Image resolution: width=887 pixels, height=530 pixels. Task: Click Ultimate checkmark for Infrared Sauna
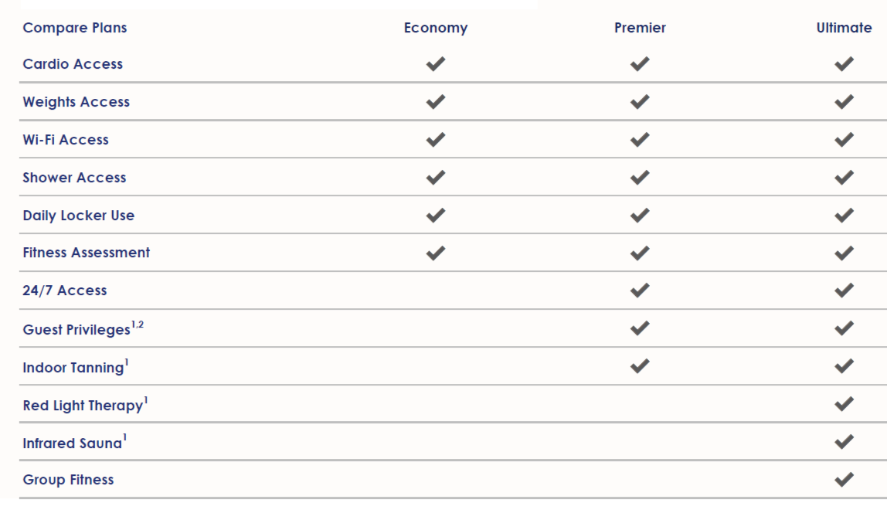tap(844, 442)
